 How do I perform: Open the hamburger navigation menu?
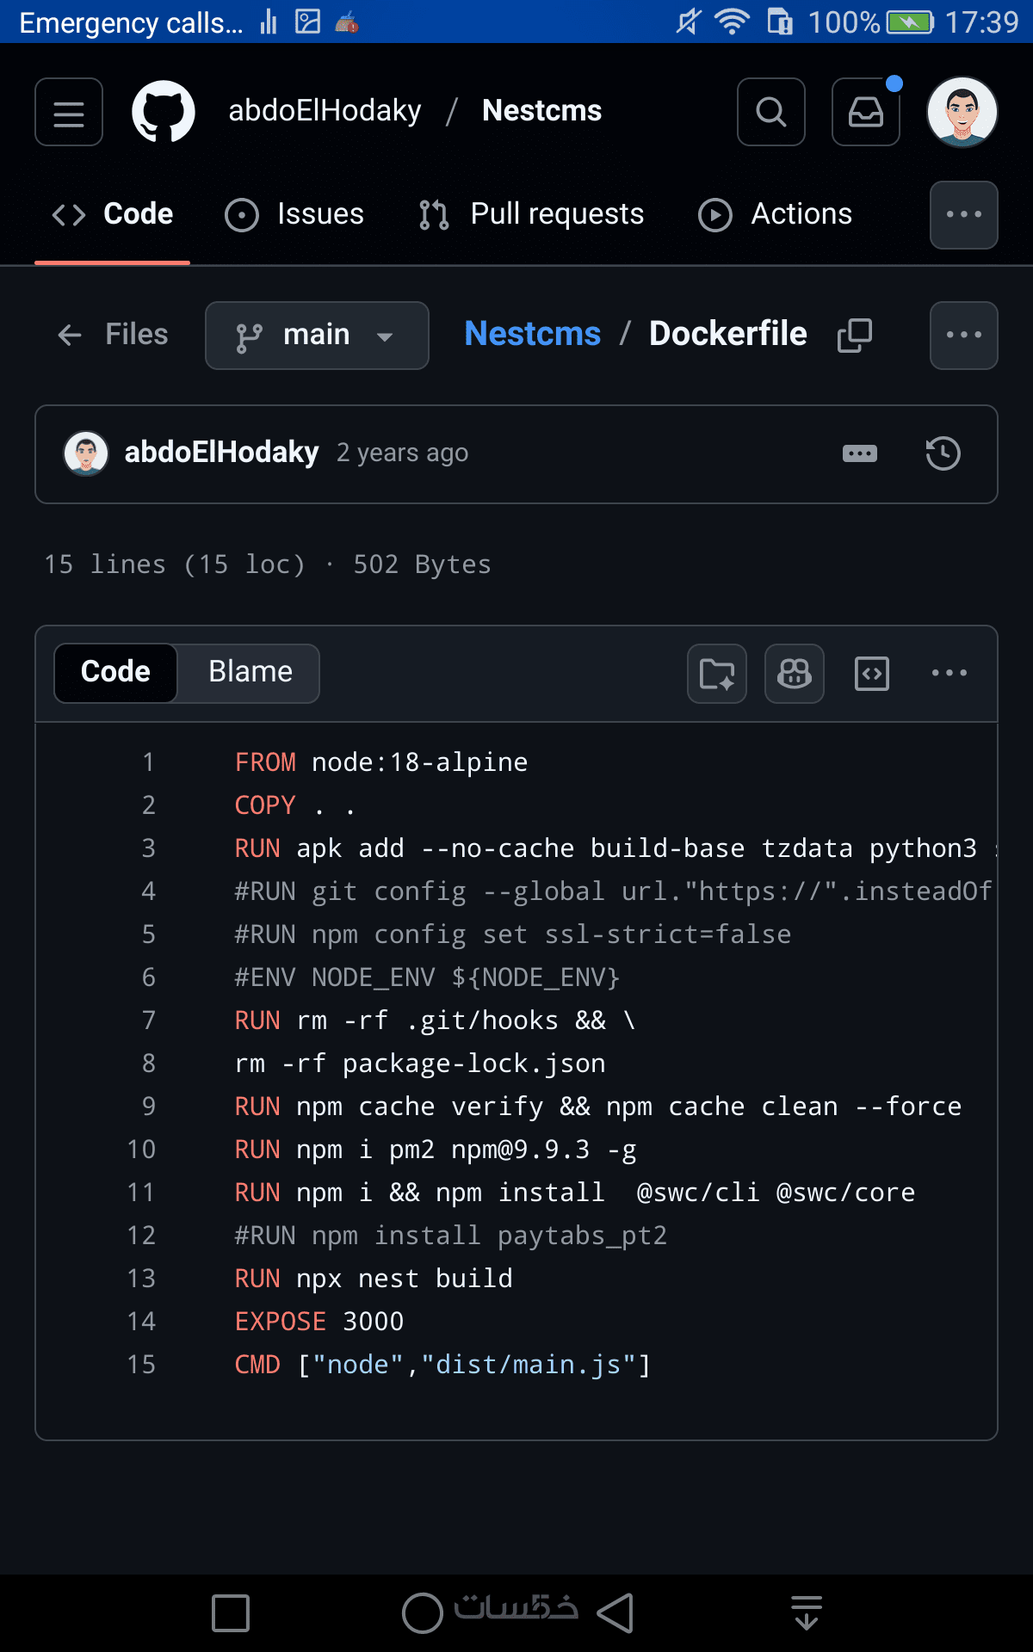[69, 112]
